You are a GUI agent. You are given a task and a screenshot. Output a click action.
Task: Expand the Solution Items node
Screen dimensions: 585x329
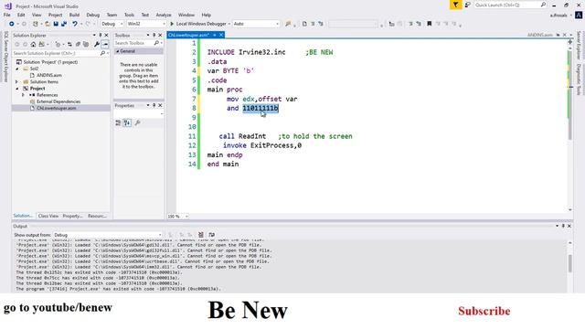16,82
